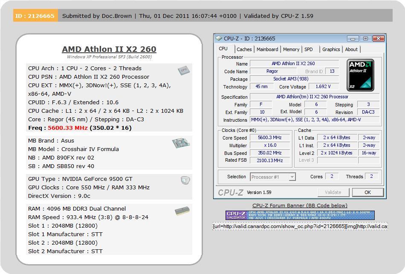Close the CPU-Z window
This screenshot has width=405, height=274.
[x=379, y=39]
